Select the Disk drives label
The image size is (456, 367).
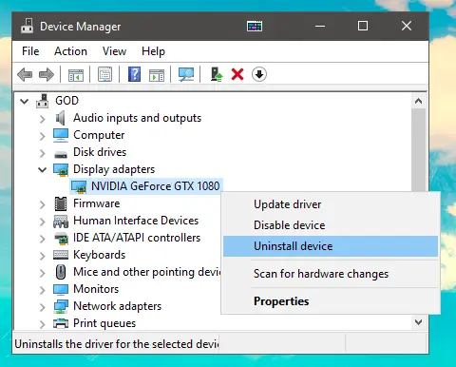(x=100, y=152)
